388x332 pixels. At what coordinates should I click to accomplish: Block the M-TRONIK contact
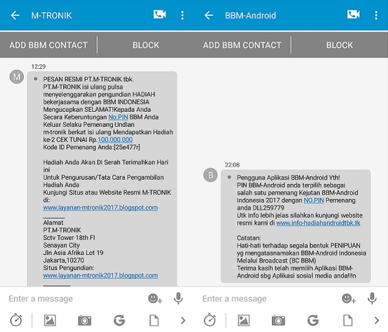[145, 45]
